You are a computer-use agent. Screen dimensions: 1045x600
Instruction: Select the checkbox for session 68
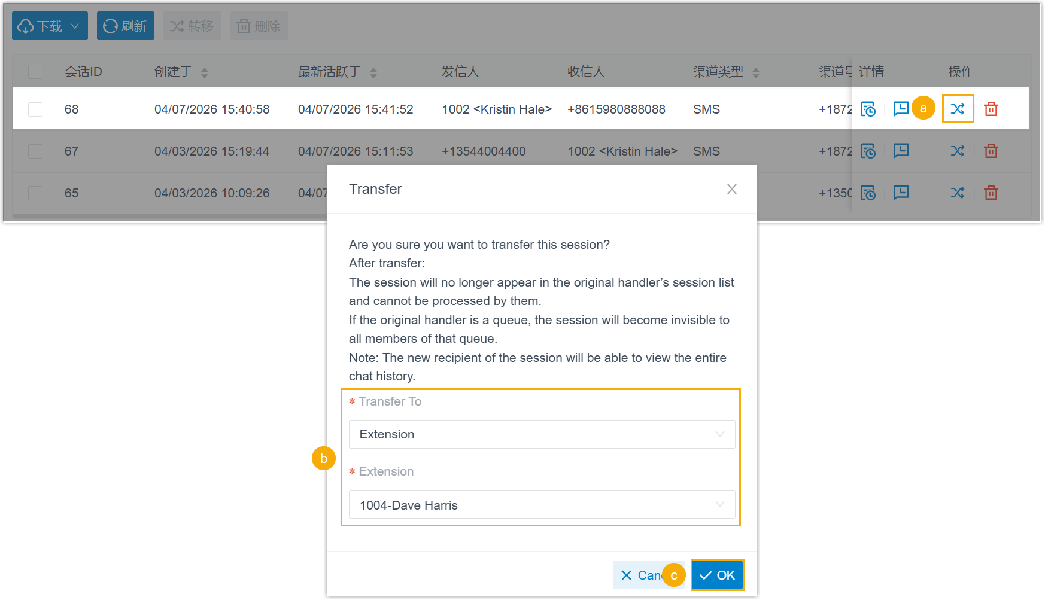[x=35, y=109]
